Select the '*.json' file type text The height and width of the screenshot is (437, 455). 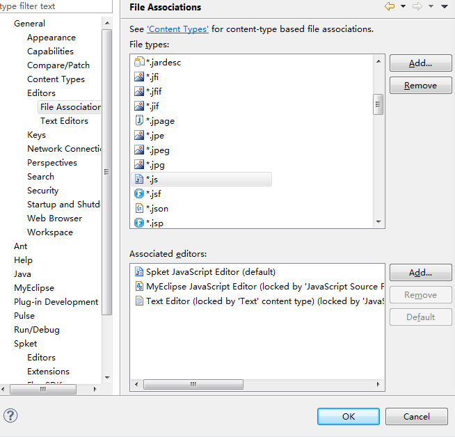[157, 208]
